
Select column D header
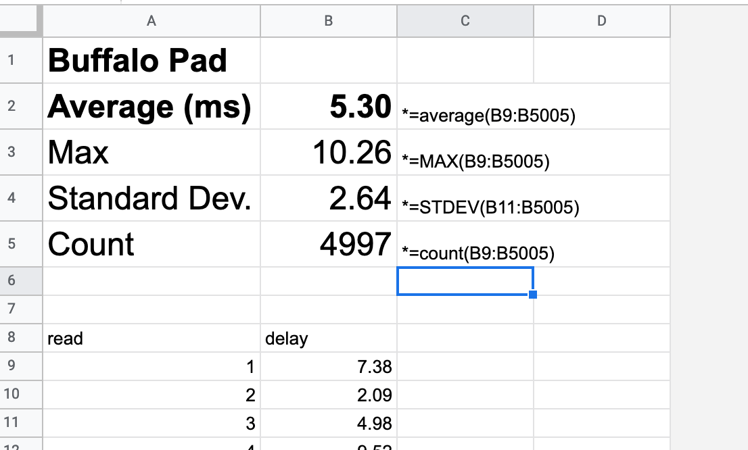pyautogui.click(x=601, y=21)
